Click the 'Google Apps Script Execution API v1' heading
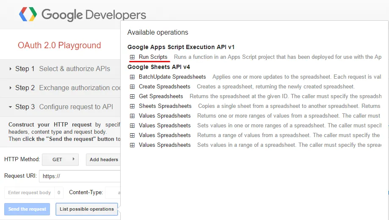The height and width of the screenshot is (220, 389). [181, 47]
